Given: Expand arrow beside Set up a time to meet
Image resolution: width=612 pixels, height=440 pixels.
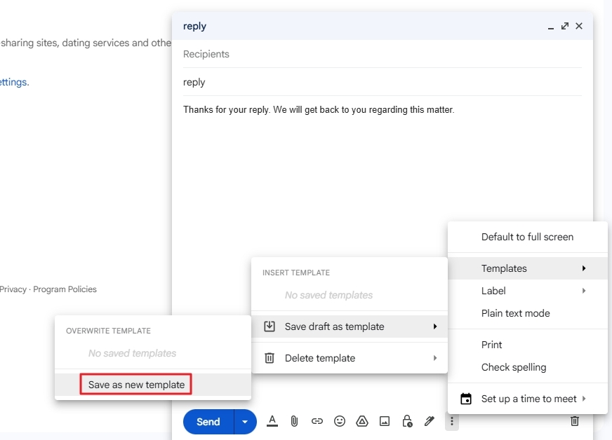Looking at the screenshot, I should pyautogui.click(x=584, y=399).
